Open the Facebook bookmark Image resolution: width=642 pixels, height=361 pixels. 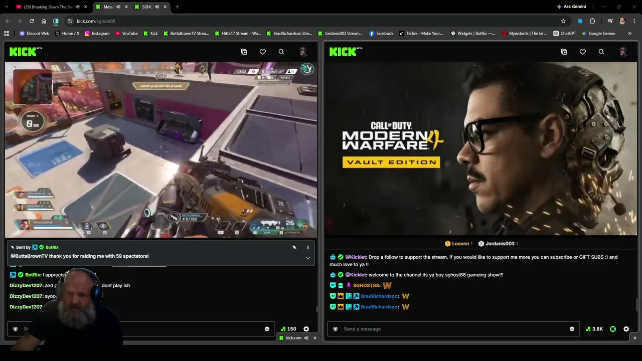click(x=381, y=34)
